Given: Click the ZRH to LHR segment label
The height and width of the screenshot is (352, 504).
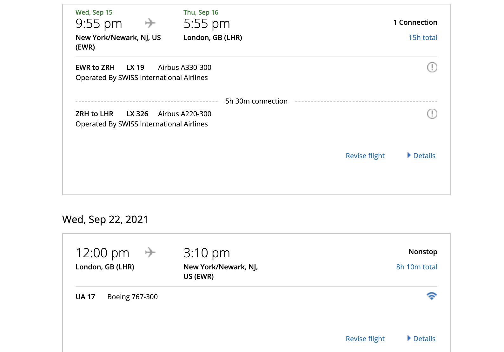Looking at the screenshot, I should 94,114.
